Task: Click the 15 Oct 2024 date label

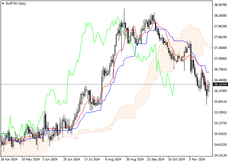Action: pyautogui.click(x=176, y=159)
